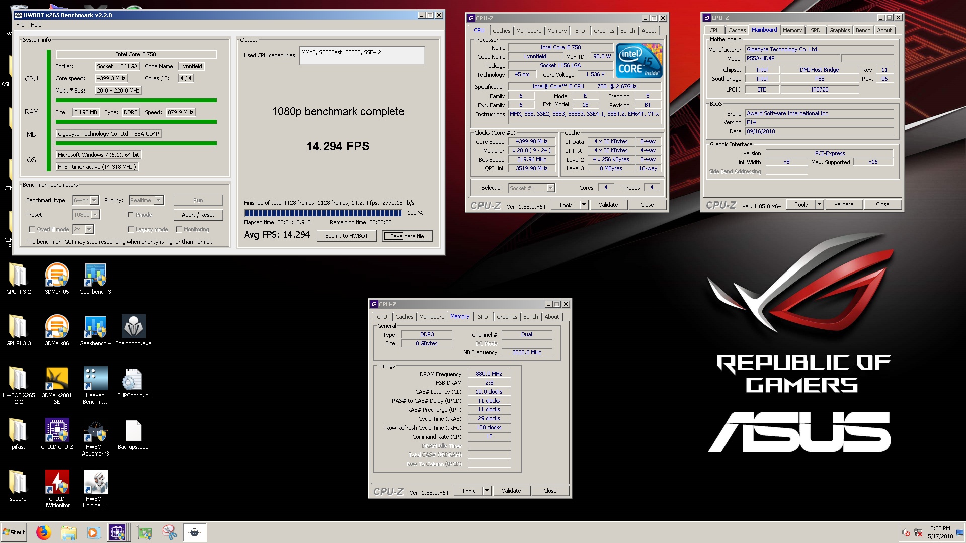Screen dimensions: 966x543
Task: Open the Socket #1 selection dropdown
Action: (x=531, y=188)
